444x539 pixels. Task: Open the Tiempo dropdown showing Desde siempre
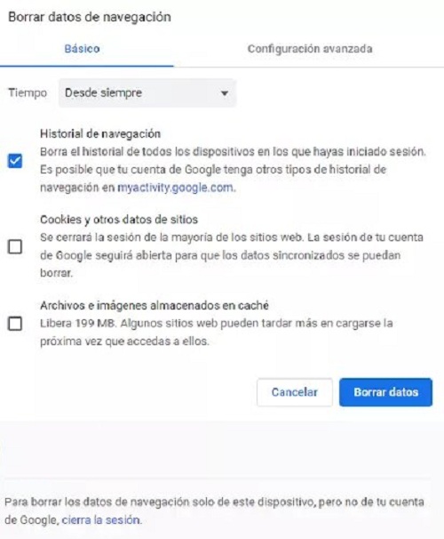pyautogui.click(x=147, y=93)
